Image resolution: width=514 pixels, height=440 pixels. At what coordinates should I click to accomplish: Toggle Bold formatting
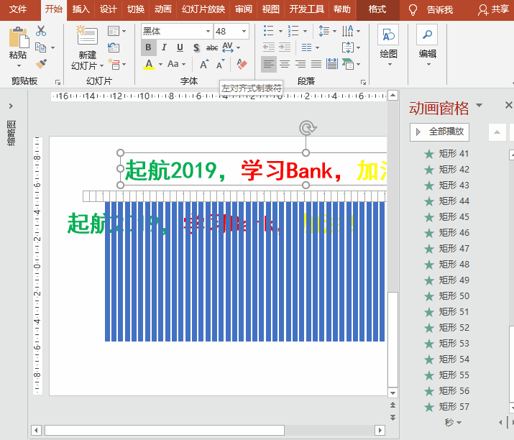pos(148,47)
